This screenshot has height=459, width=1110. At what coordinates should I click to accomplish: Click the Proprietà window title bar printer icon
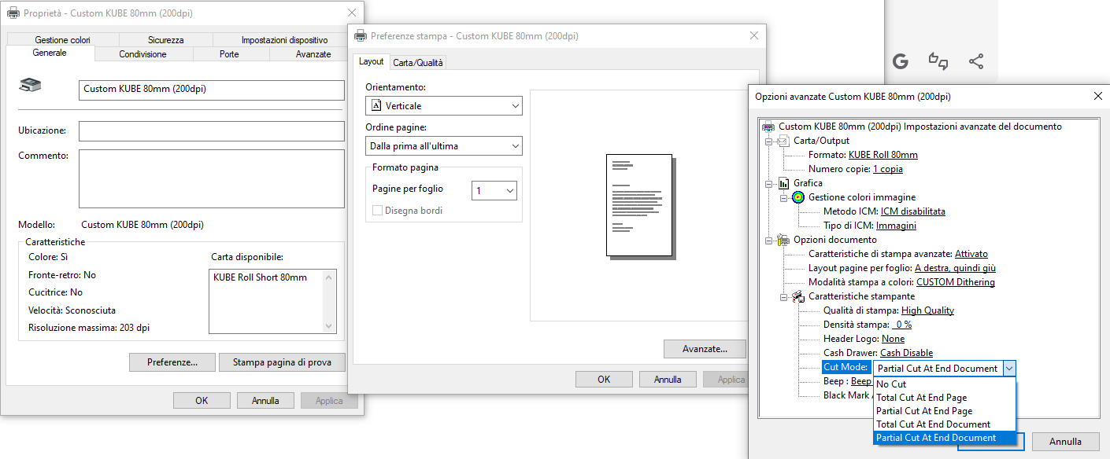(x=14, y=13)
